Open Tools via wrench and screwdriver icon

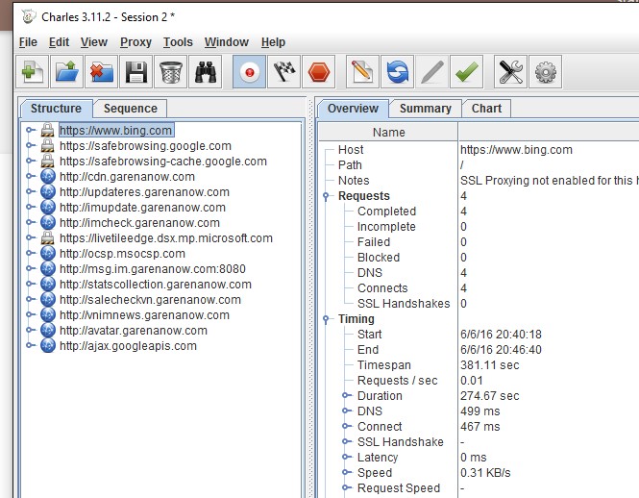(x=509, y=72)
